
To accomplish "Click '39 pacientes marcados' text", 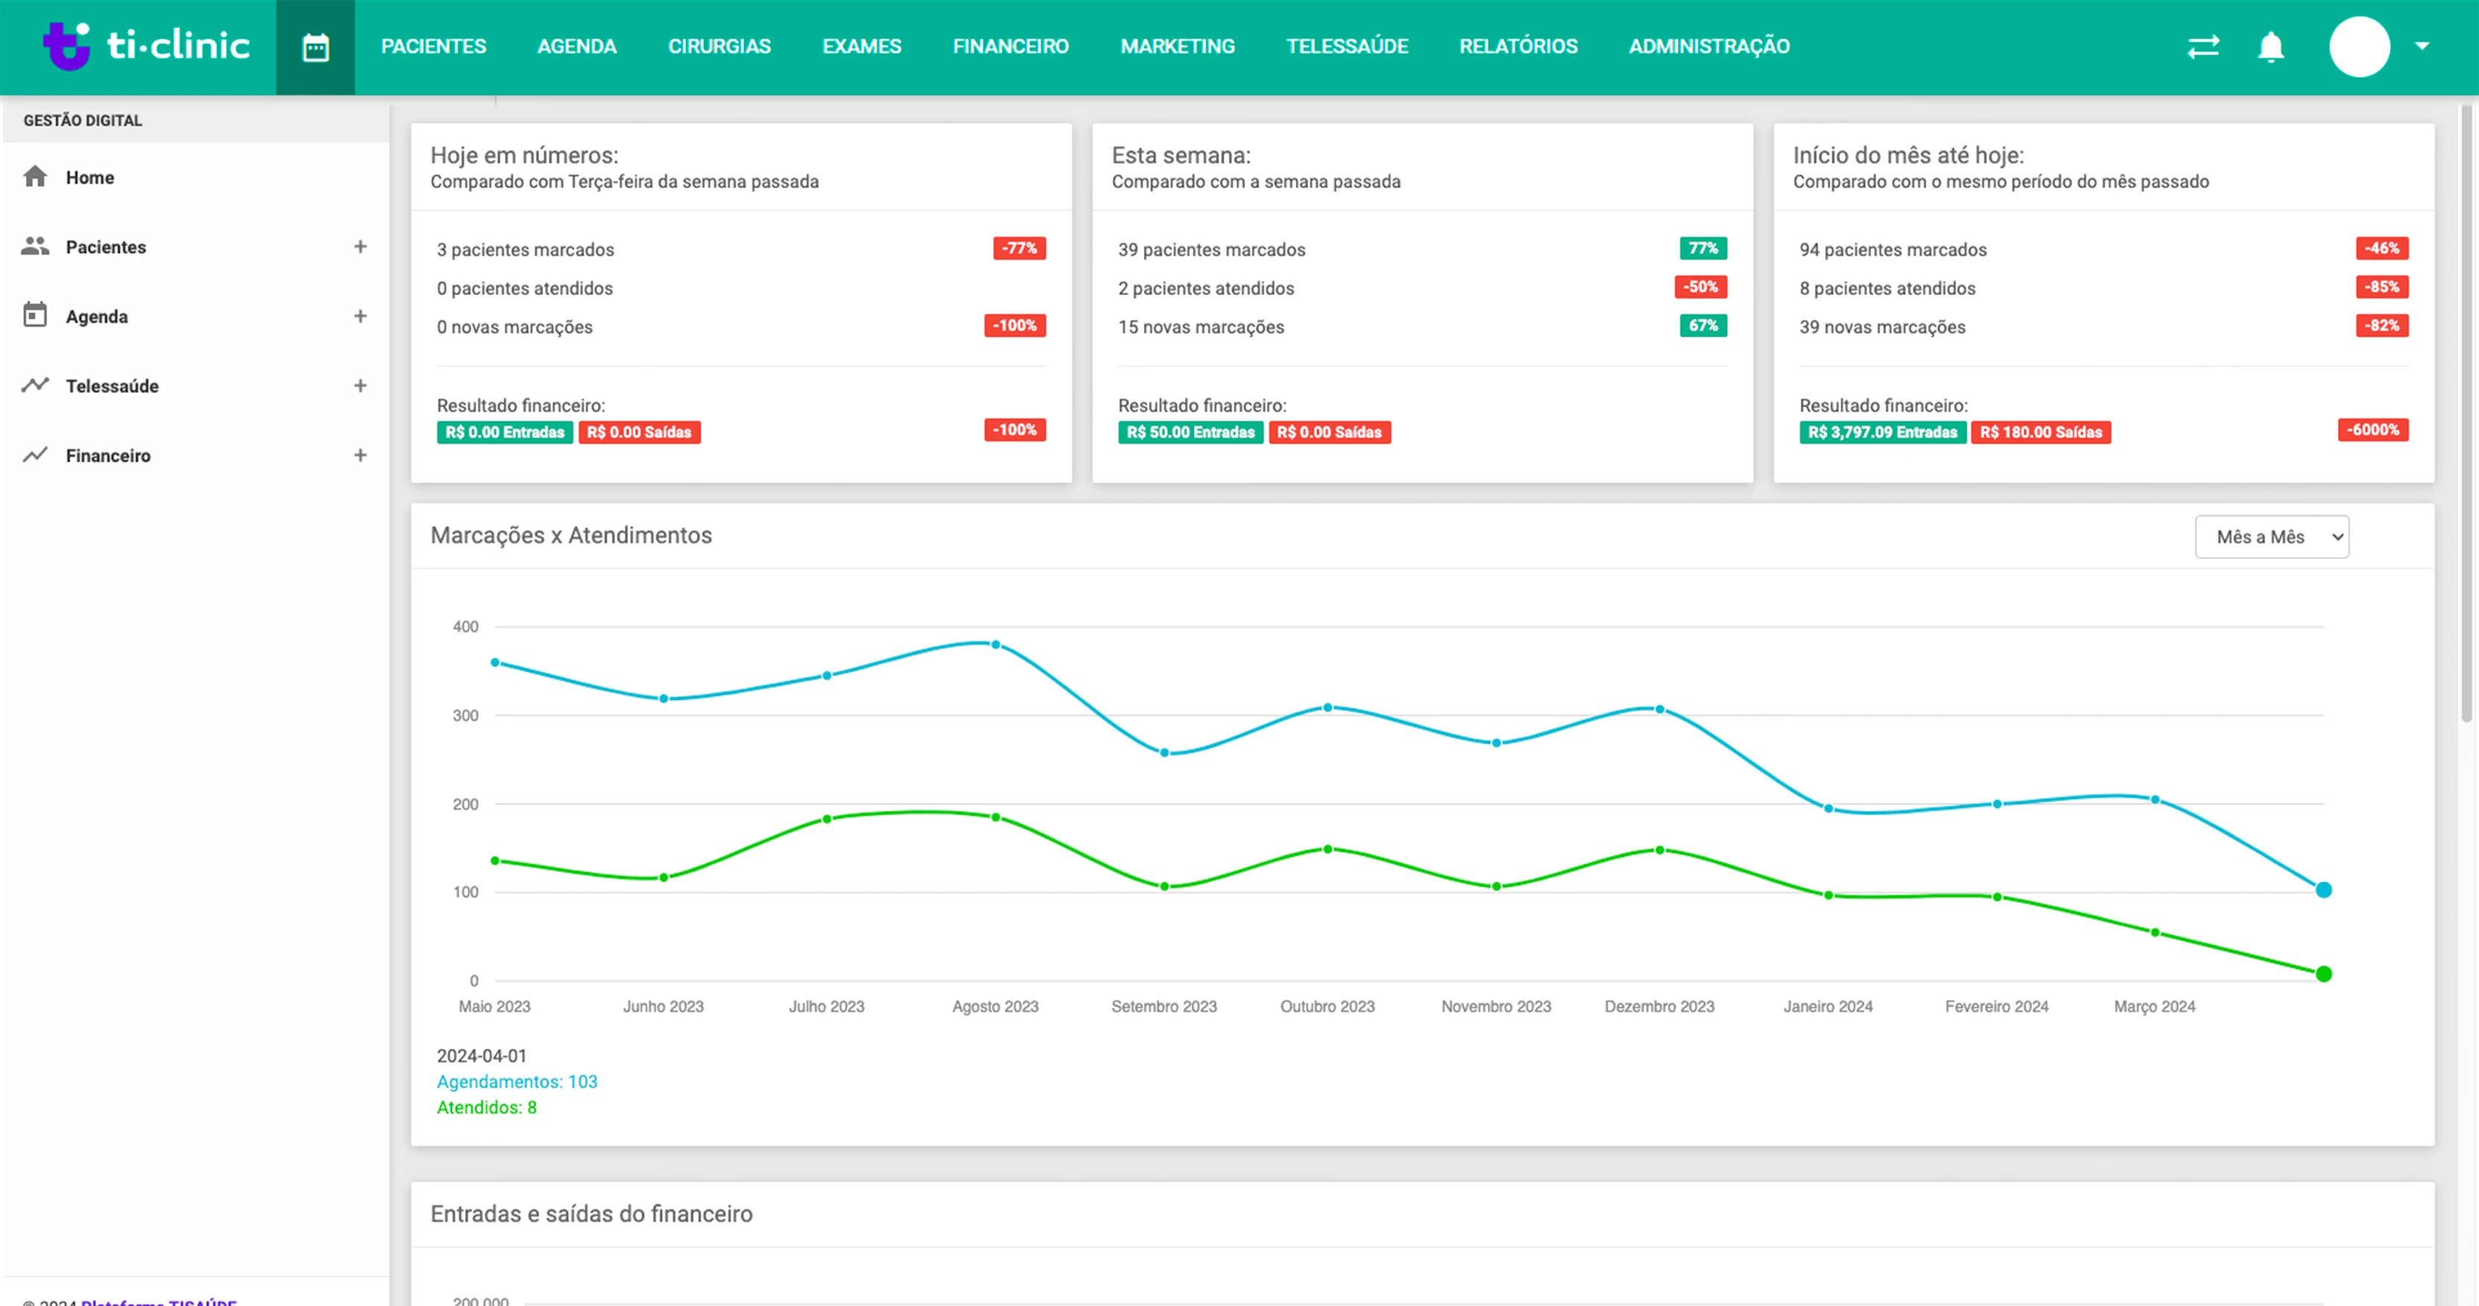I will coord(1212,249).
